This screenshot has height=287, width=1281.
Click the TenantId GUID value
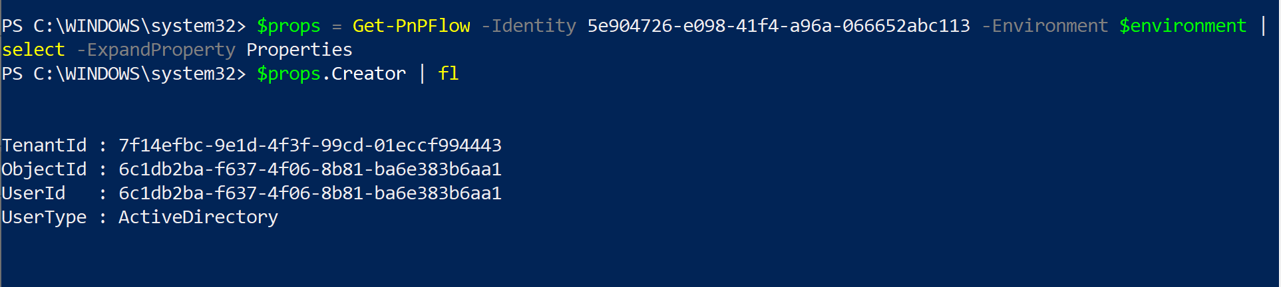(x=310, y=145)
